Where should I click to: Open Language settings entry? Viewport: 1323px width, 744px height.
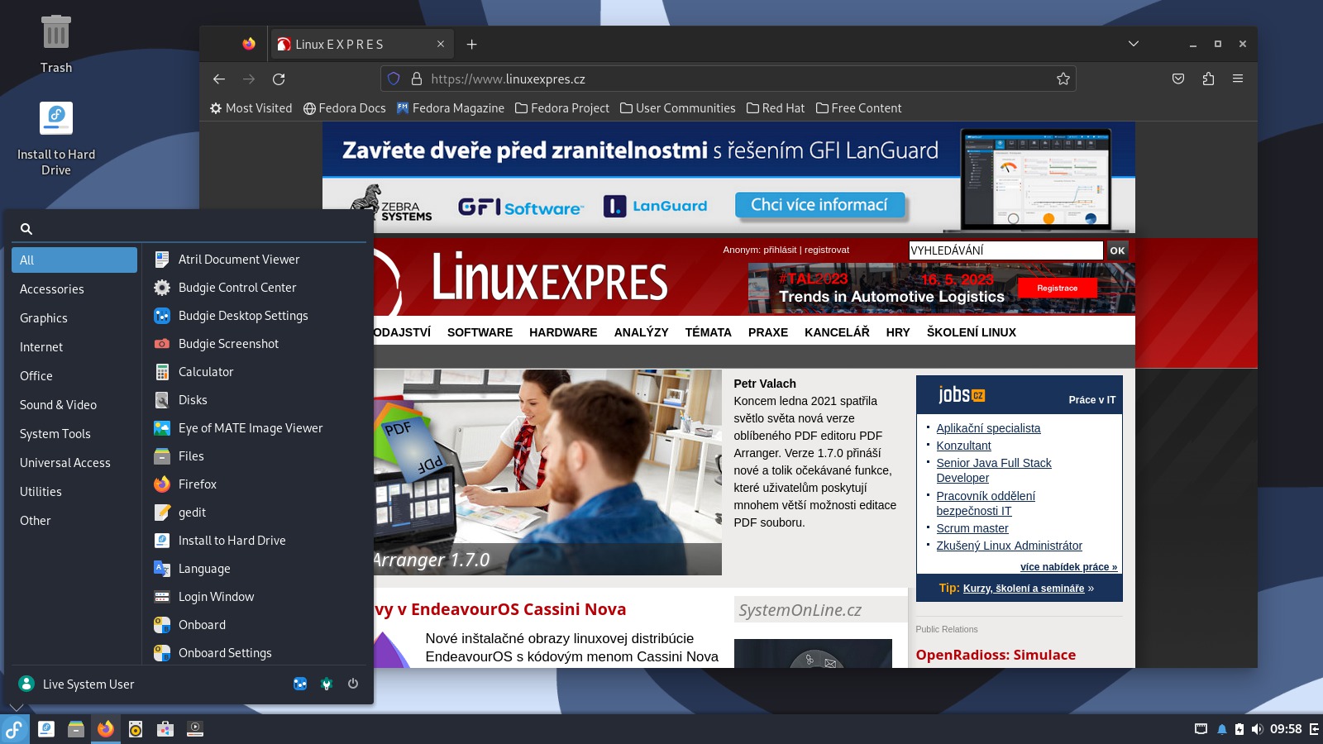[x=255, y=569]
